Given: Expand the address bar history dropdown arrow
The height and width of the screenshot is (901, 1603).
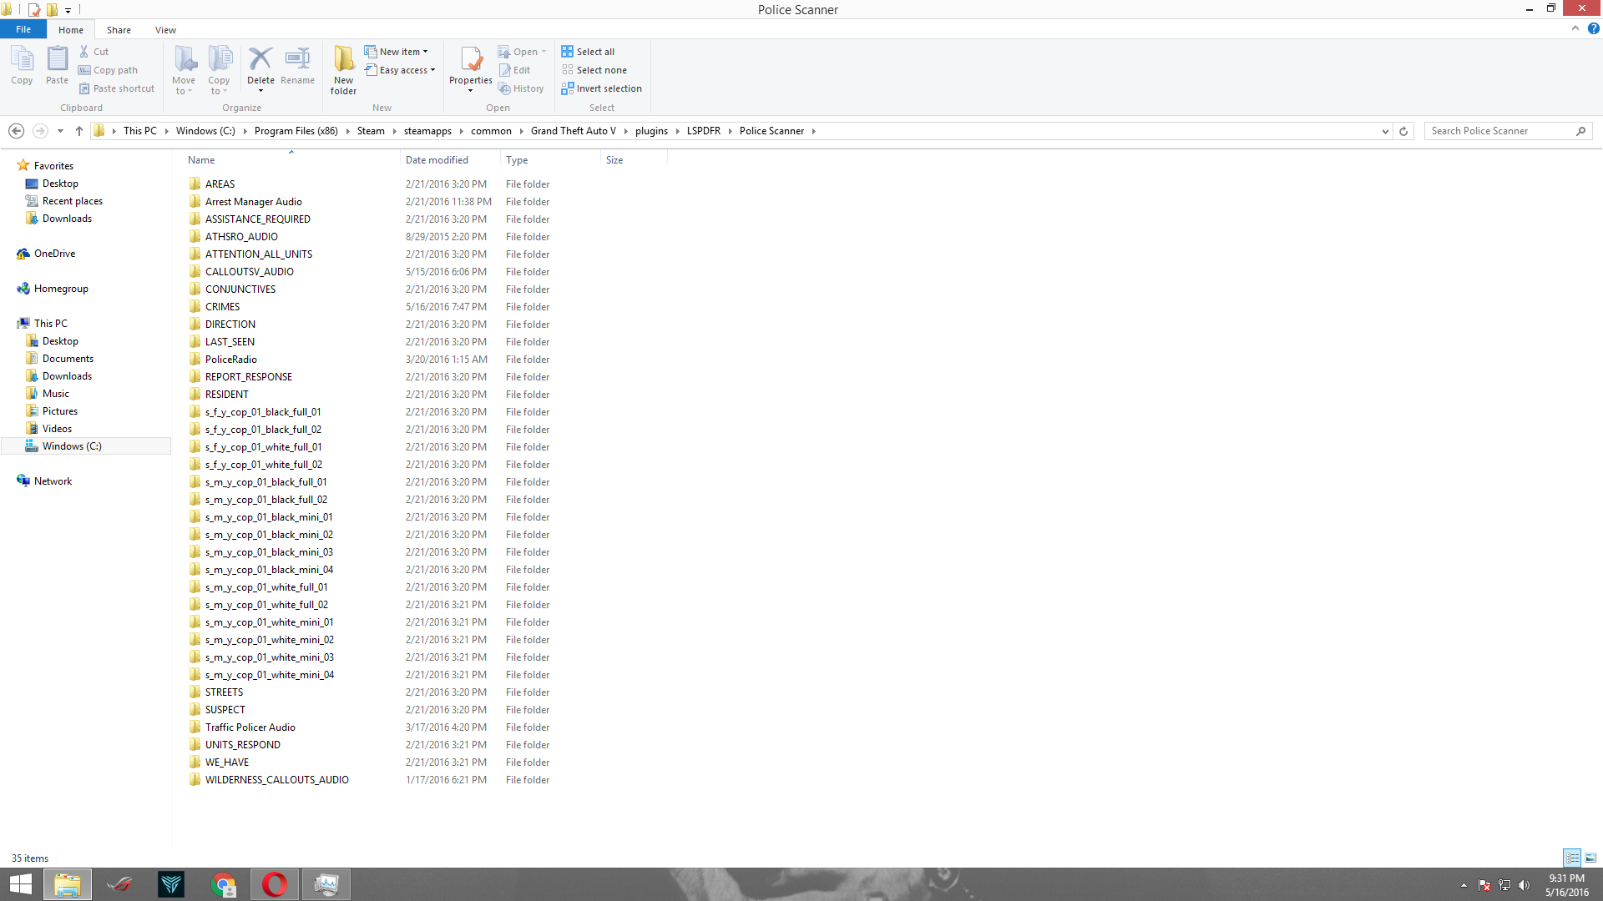Looking at the screenshot, I should [x=1385, y=131].
